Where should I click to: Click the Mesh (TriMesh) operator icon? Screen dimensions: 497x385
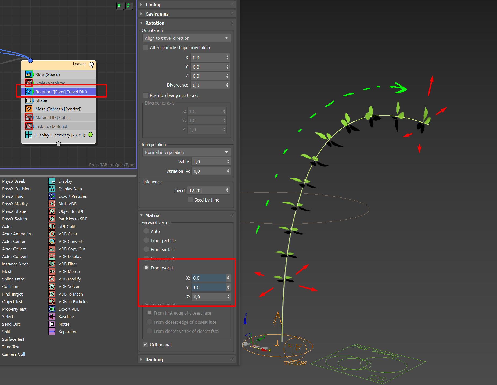(29, 109)
